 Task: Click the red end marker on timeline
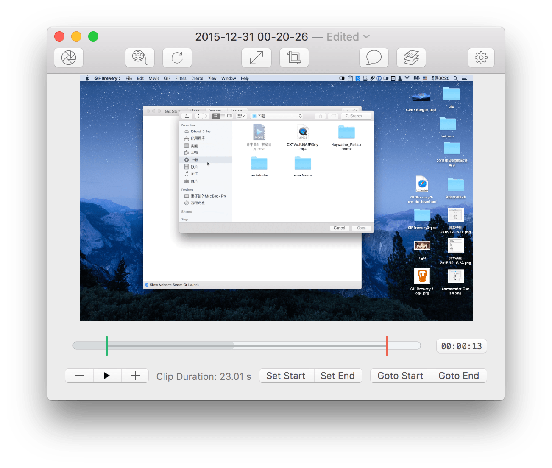[387, 346]
